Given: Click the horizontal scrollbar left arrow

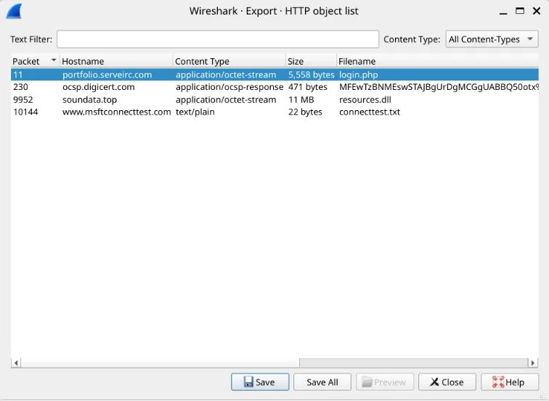Looking at the screenshot, I should [16, 363].
